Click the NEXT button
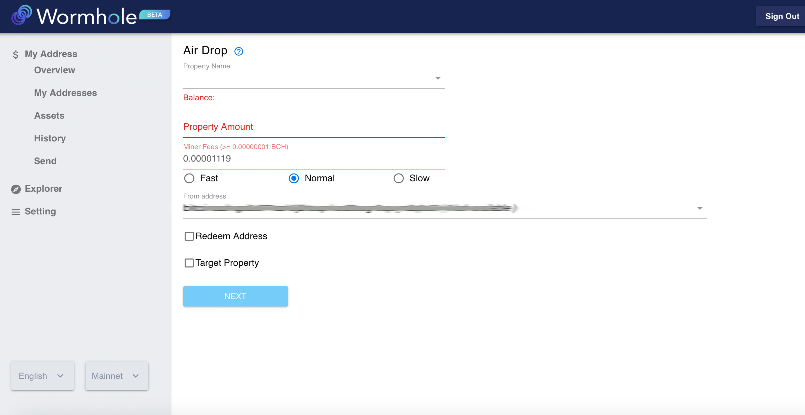 point(235,296)
